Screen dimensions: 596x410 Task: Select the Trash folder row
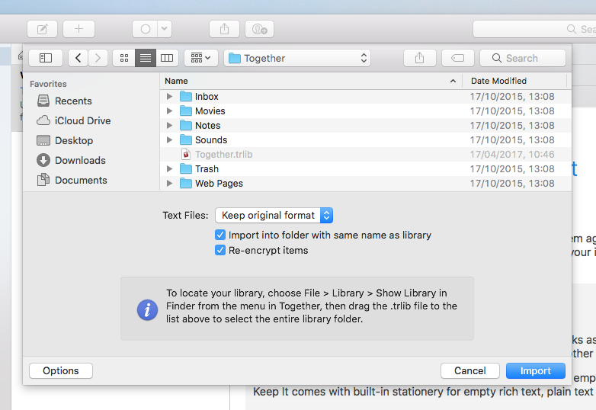pyautogui.click(x=366, y=168)
